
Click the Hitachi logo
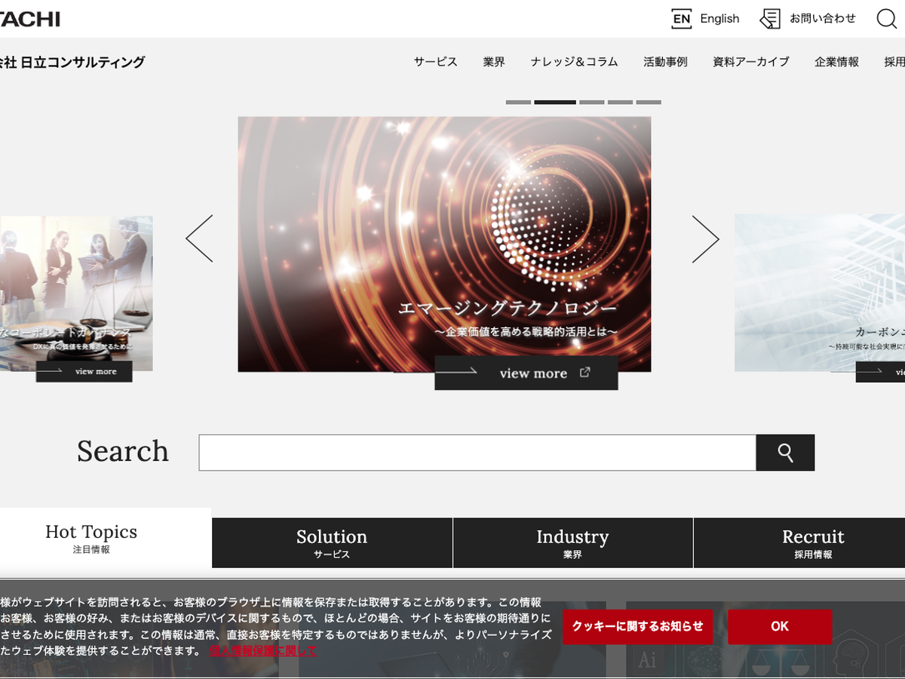pos(29,19)
